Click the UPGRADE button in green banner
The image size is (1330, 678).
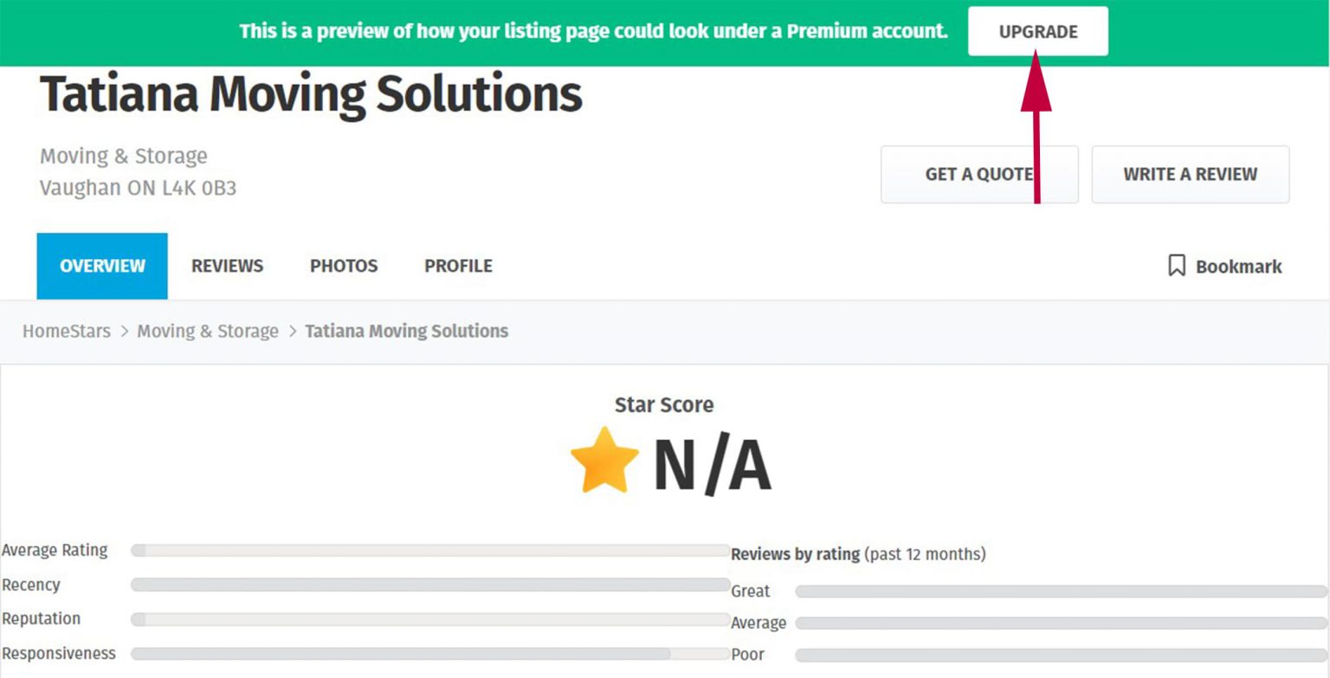point(1037,31)
